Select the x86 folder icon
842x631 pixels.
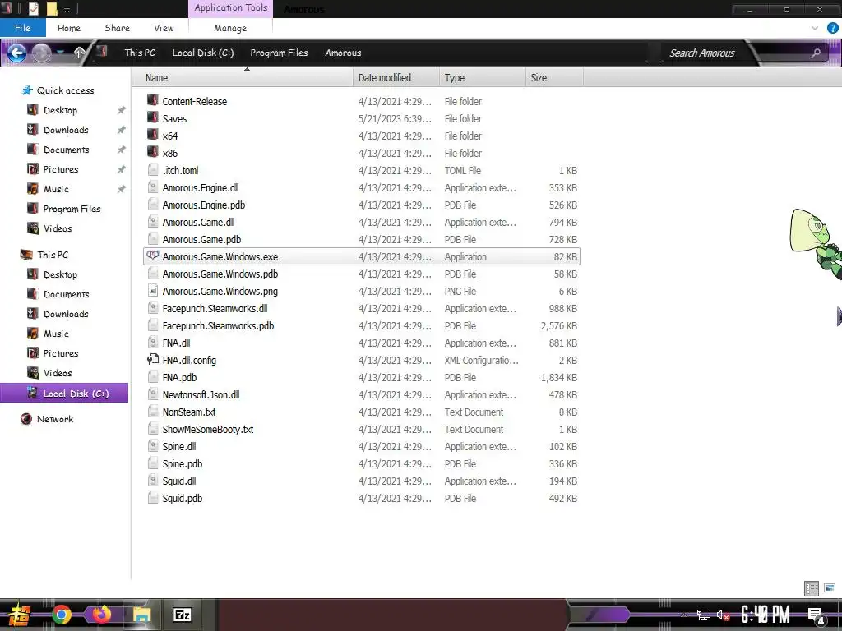(x=152, y=152)
